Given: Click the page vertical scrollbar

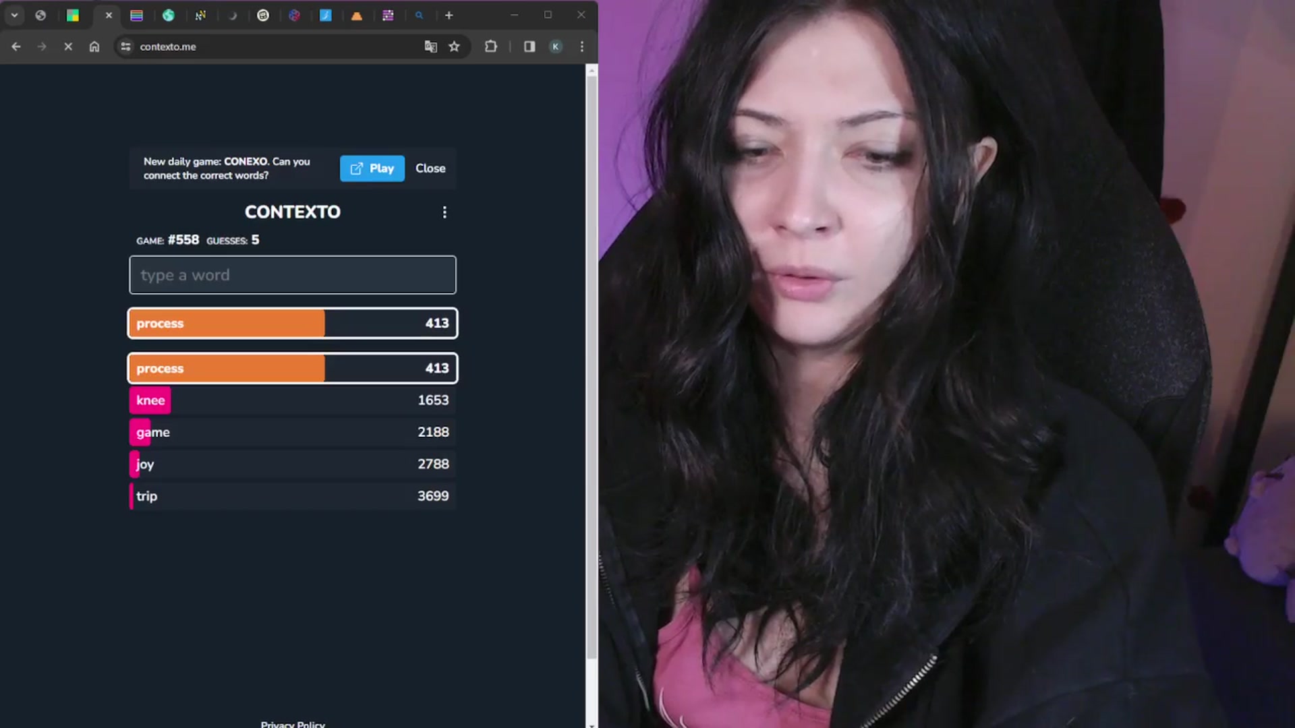Looking at the screenshot, I should pyautogui.click(x=592, y=367).
